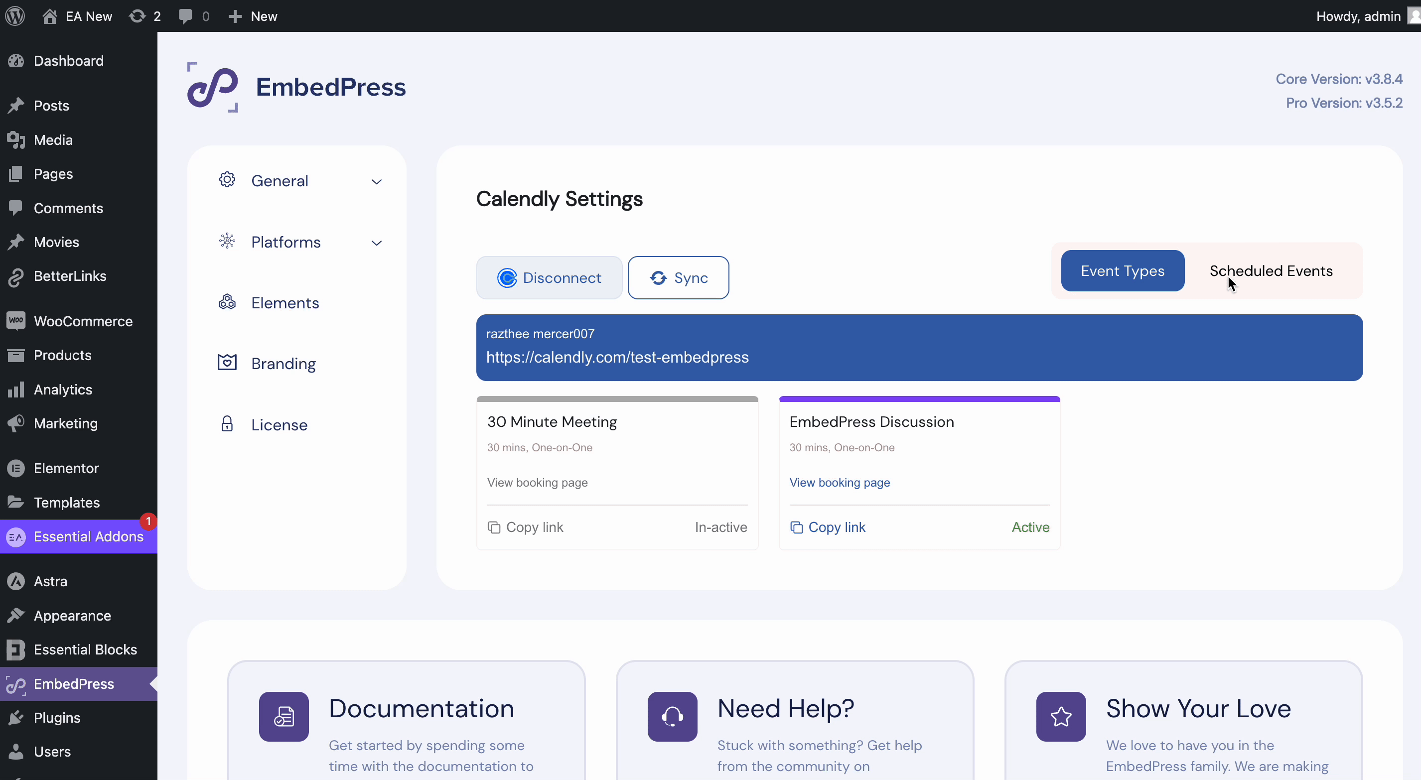
Task: Click the Active status on EmbedPress Discussion
Action: click(1030, 527)
